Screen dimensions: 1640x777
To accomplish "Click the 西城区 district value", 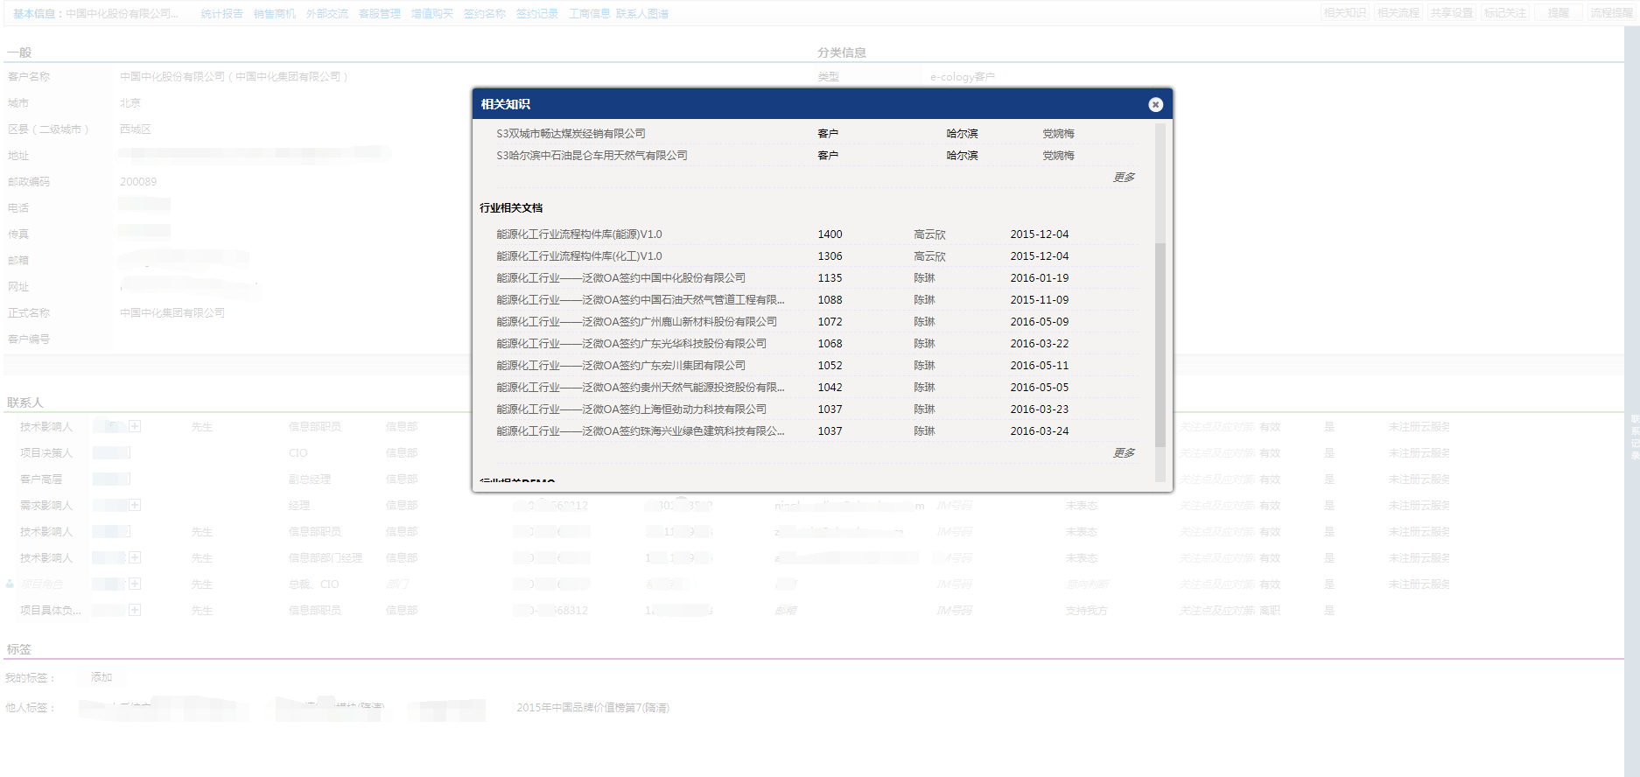I will 136,129.
